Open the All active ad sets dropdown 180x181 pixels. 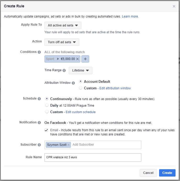[63, 25]
